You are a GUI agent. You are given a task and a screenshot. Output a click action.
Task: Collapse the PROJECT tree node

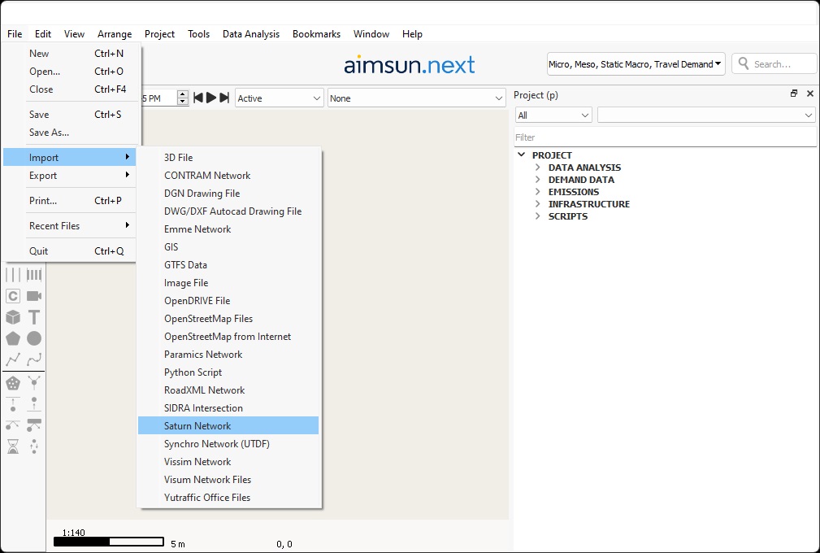[x=522, y=155]
